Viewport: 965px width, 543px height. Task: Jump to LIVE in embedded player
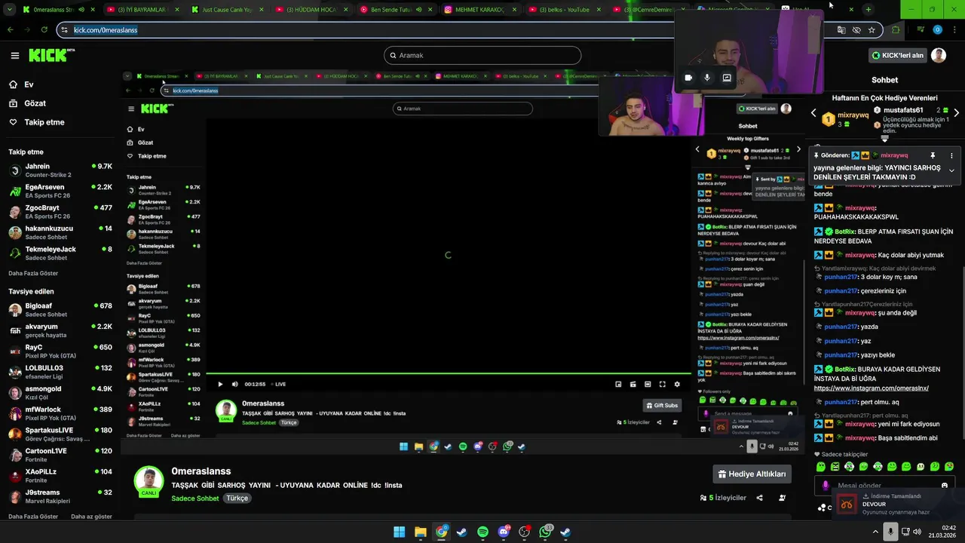point(278,384)
